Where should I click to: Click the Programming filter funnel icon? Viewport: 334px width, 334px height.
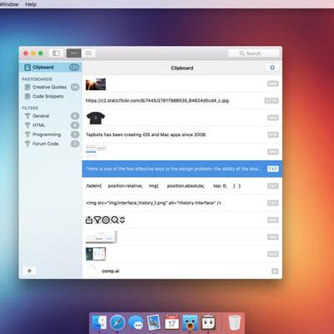(x=28, y=134)
